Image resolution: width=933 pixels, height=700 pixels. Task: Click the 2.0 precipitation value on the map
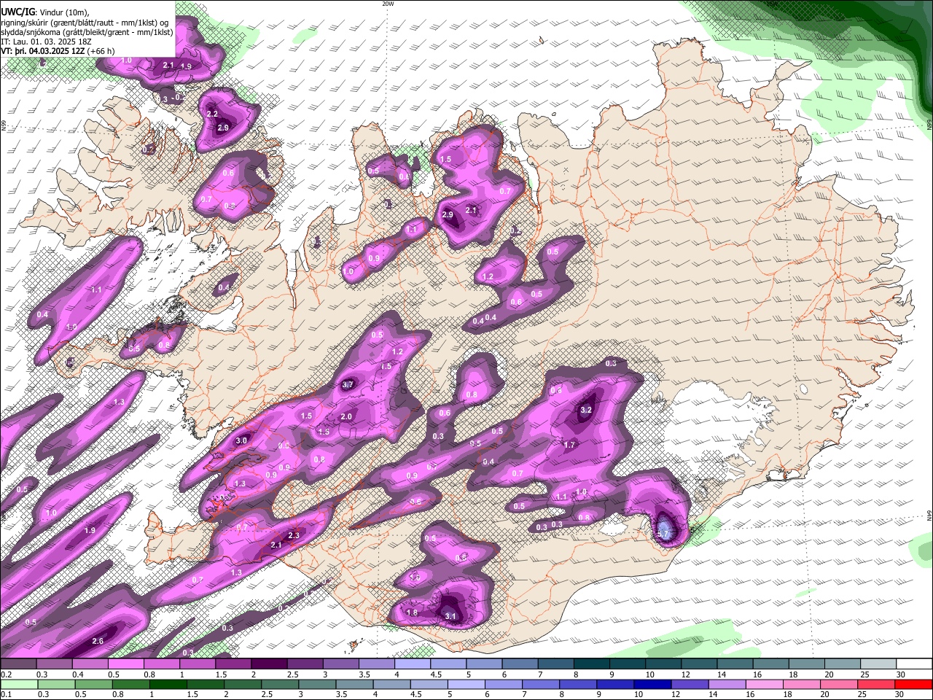click(x=346, y=416)
